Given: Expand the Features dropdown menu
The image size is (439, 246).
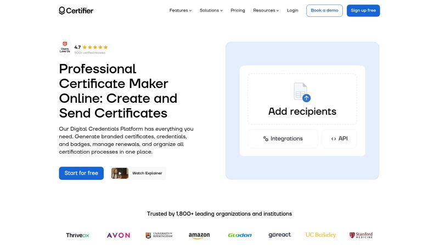Looking at the screenshot, I should point(181,10).
